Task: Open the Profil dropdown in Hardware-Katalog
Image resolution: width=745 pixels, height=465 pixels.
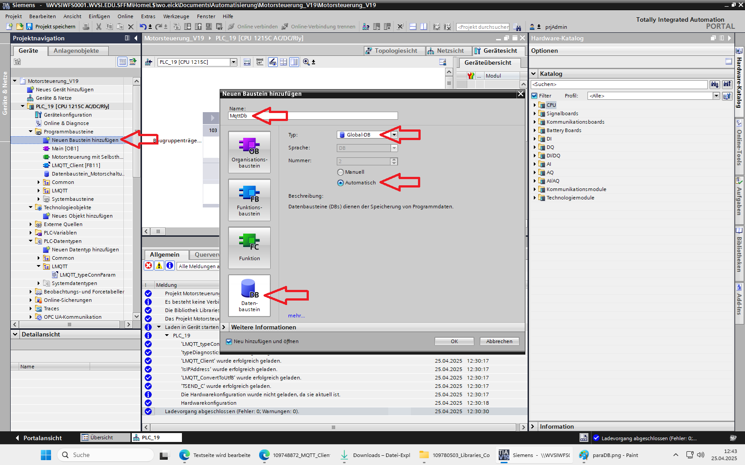Action: click(x=716, y=96)
